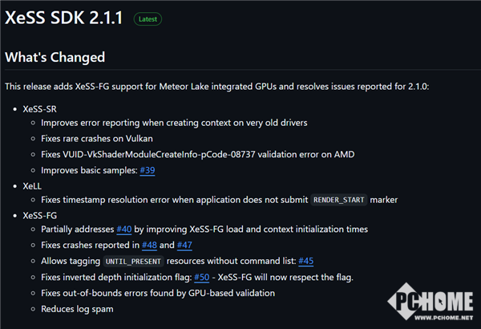Click the green Latest badge
This screenshot has height=329, width=481.
point(148,18)
